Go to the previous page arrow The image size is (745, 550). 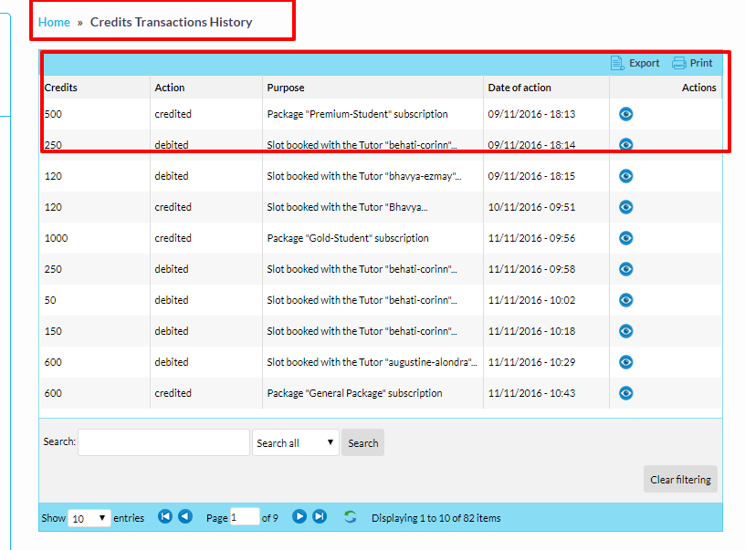click(x=185, y=517)
